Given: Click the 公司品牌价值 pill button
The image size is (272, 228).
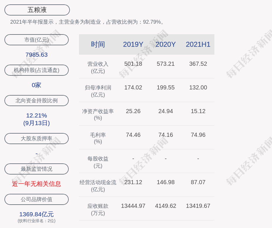Looking at the screenshot, I should (36, 199).
